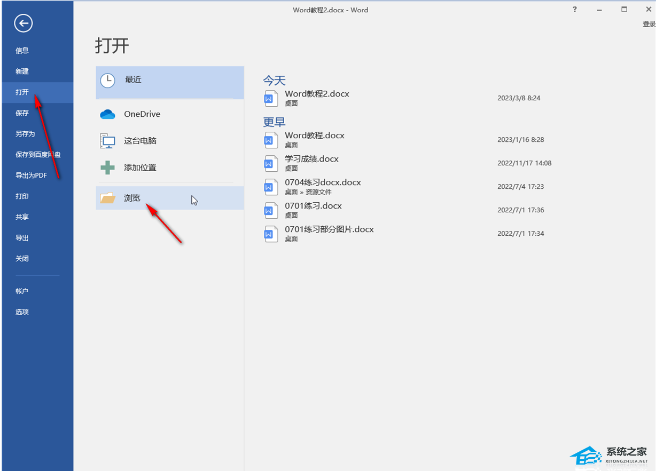Select 新建 in the sidebar

pyautogui.click(x=22, y=71)
